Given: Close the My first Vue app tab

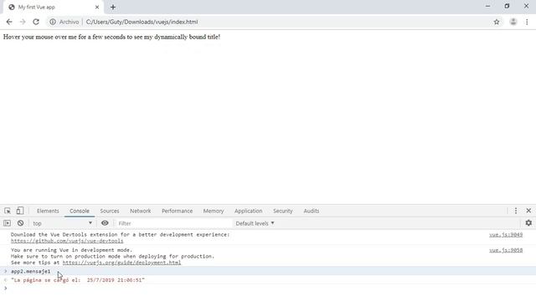Looking at the screenshot, I should pos(97,8).
